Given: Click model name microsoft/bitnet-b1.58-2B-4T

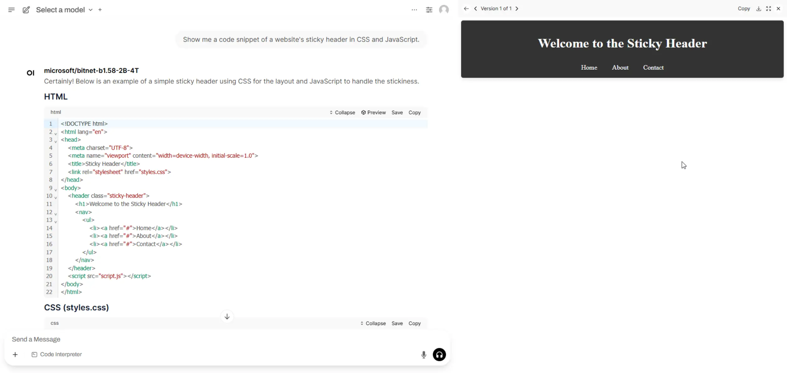Looking at the screenshot, I should pos(91,71).
